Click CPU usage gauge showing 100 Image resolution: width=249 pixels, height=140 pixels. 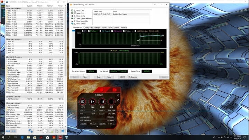point(83,102)
